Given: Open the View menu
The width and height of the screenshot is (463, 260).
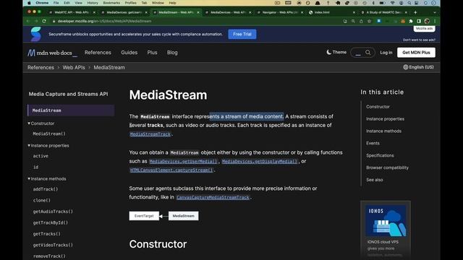Looking at the screenshot, I should pos(78,3).
